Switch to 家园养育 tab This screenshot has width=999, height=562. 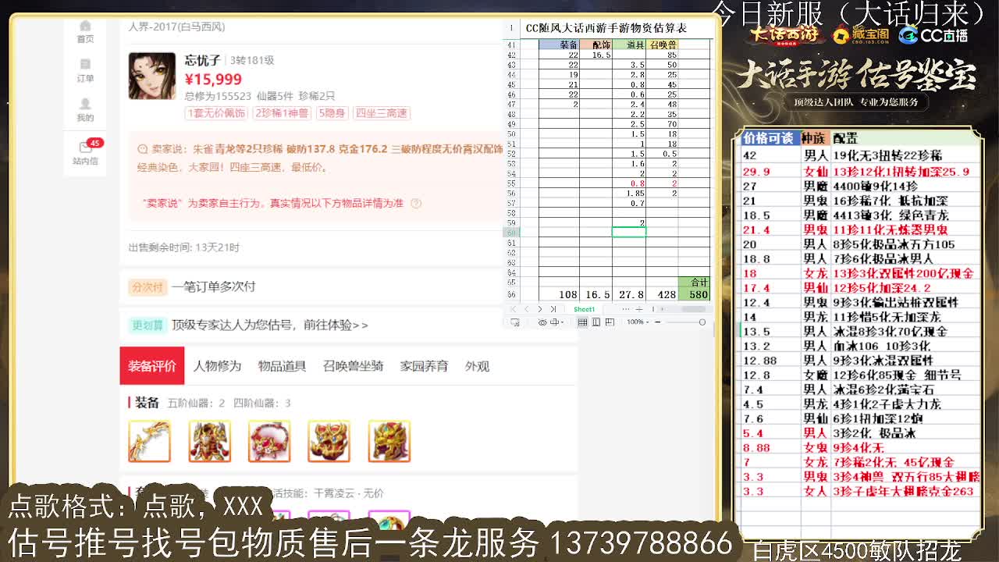424,366
